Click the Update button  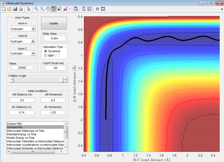click(54, 23)
